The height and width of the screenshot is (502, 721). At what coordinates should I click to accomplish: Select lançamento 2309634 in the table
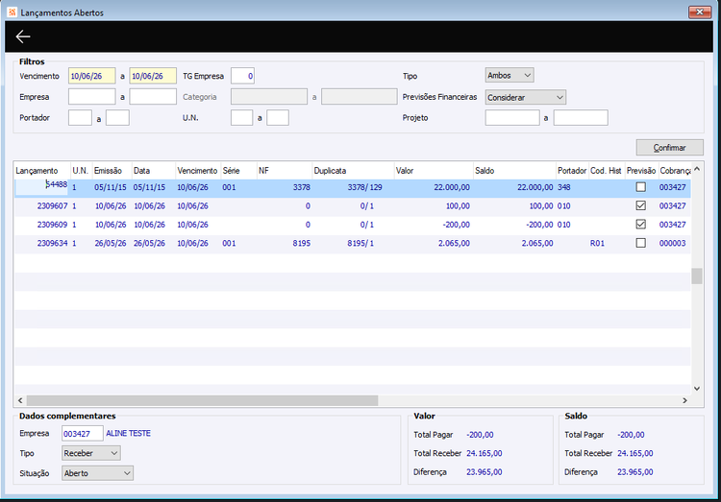(x=352, y=243)
